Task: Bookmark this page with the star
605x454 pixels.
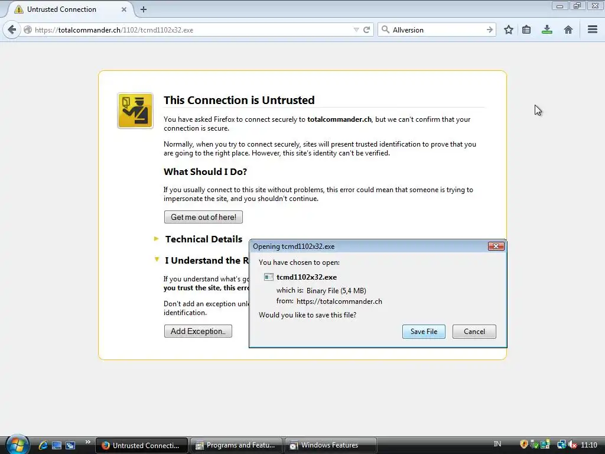Action: 509,30
